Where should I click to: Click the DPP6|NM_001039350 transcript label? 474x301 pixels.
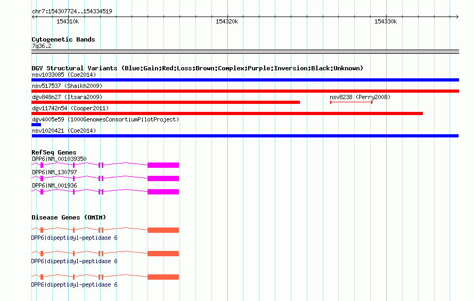tap(59, 159)
